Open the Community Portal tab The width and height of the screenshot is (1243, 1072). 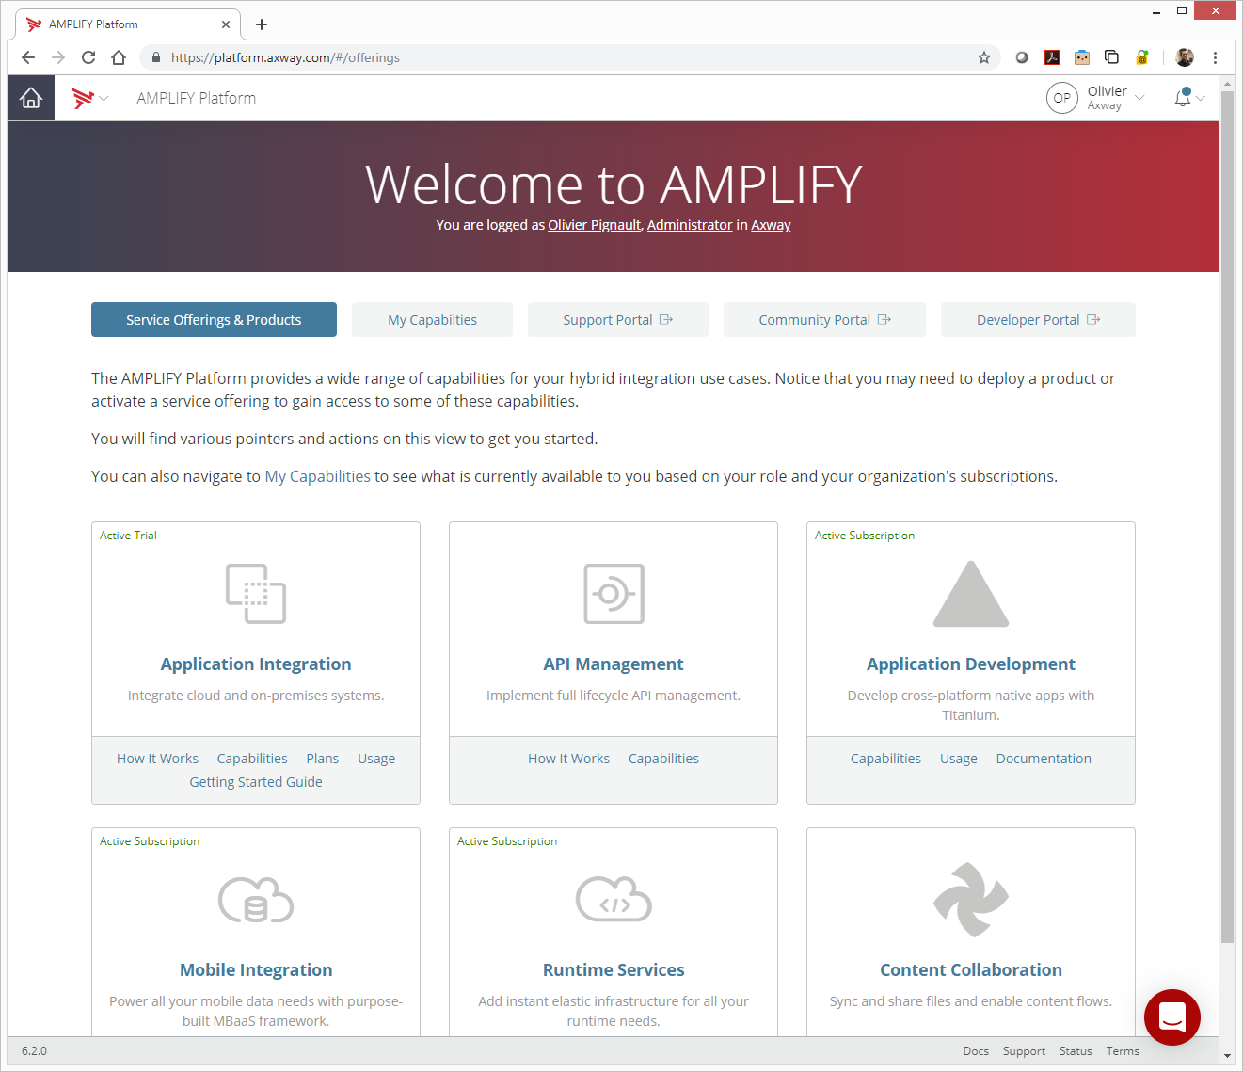click(x=824, y=319)
